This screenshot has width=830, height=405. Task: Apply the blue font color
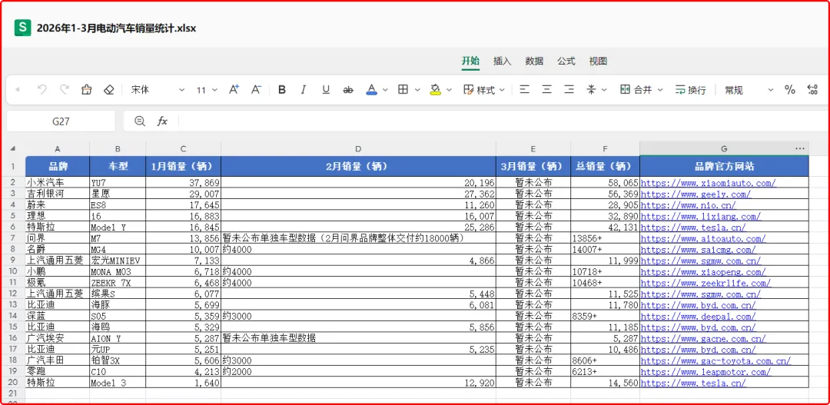tap(372, 90)
